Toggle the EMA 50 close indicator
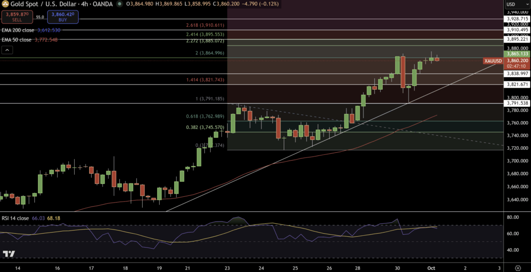This screenshot has height=272, width=531. point(16,40)
